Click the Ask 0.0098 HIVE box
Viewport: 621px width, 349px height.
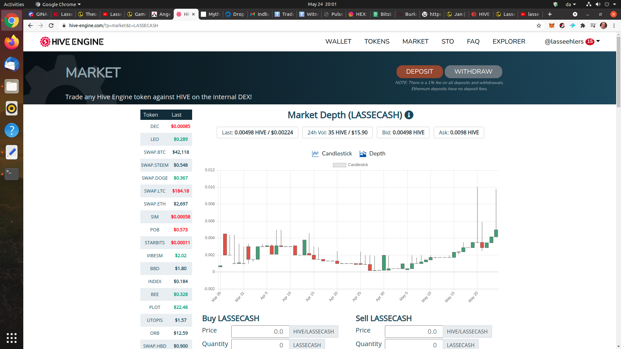tap(459, 132)
